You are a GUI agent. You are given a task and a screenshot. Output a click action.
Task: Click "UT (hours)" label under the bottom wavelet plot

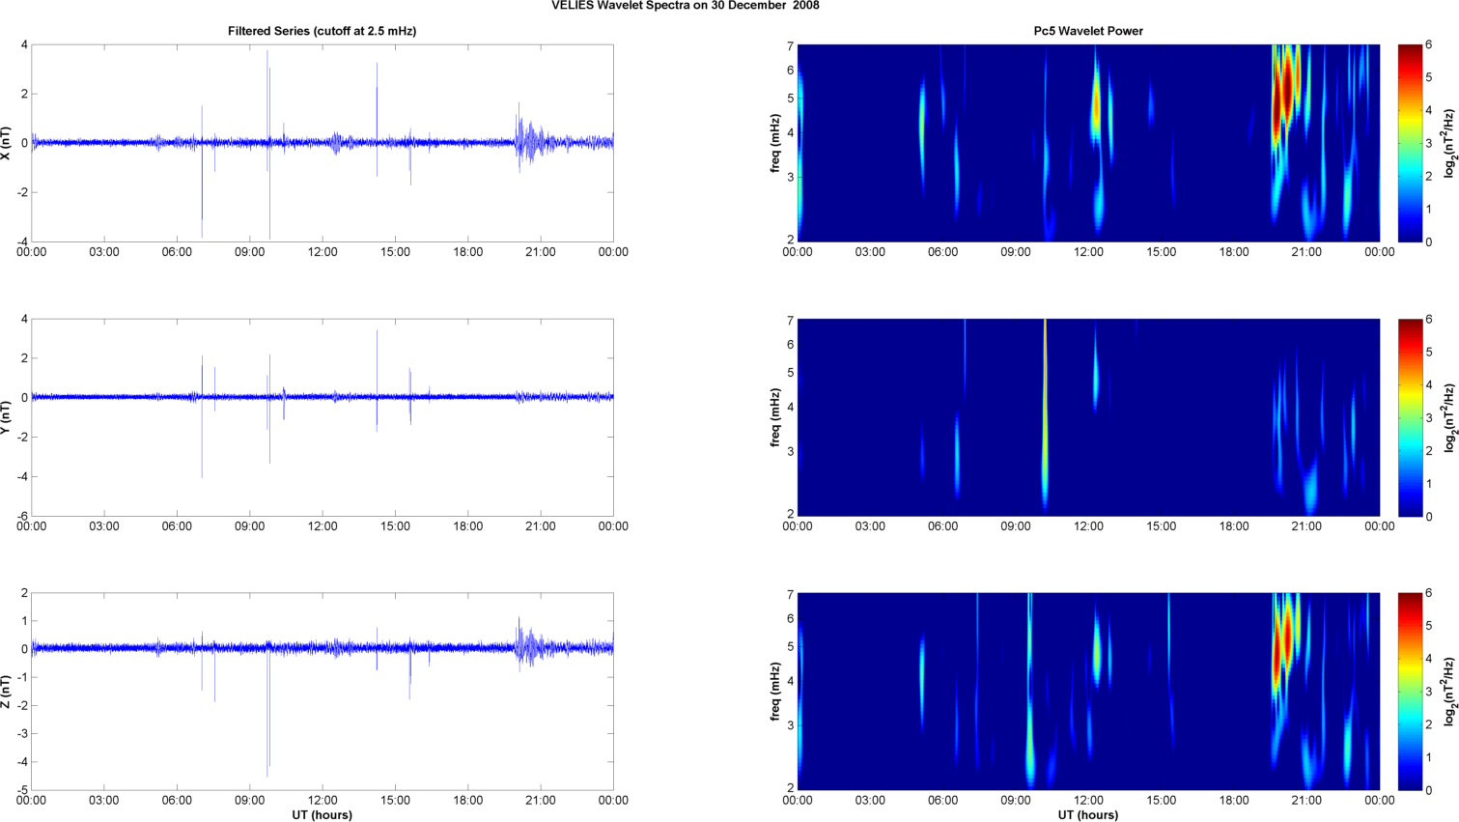coord(1088,814)
